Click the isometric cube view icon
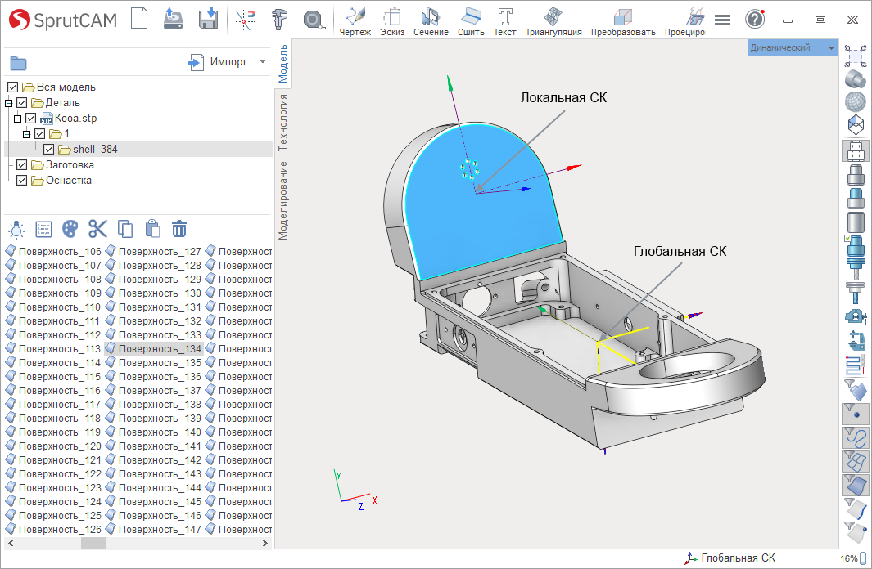This screenshot has width=872, height=569. tap(856, 124)
